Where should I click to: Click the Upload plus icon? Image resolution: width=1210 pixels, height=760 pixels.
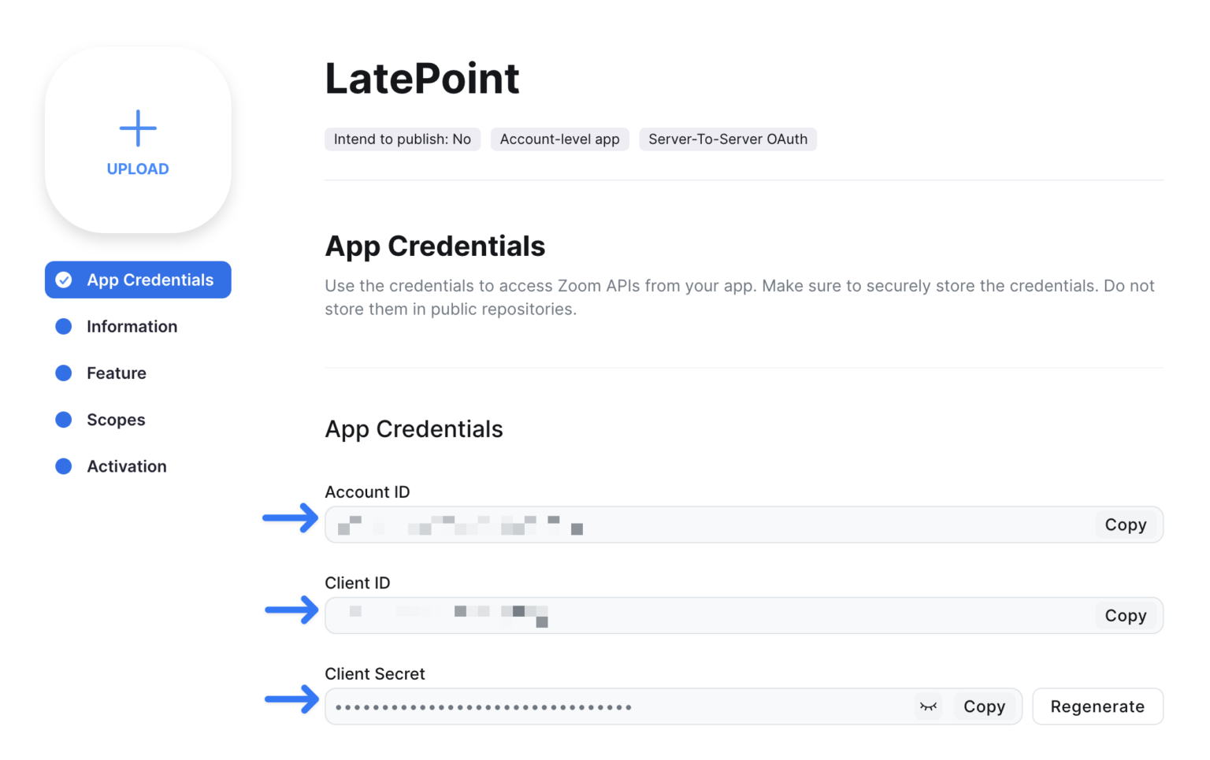point(137,128)
